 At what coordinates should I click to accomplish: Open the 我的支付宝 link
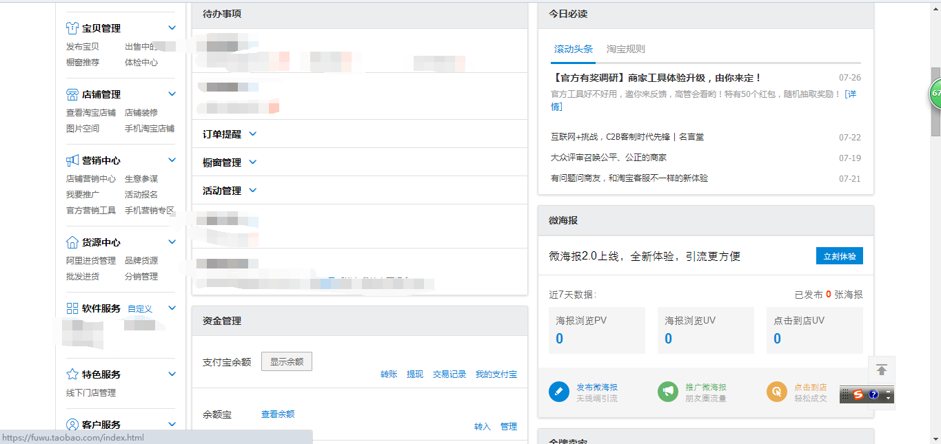tap(496, 374)
